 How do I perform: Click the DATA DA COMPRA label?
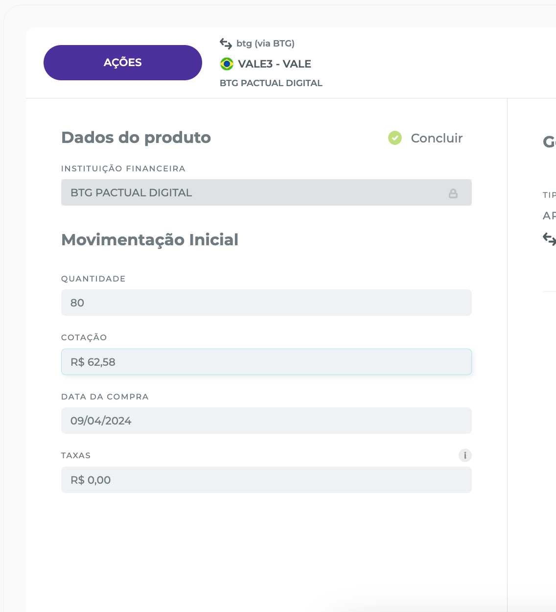pos(105,397)
